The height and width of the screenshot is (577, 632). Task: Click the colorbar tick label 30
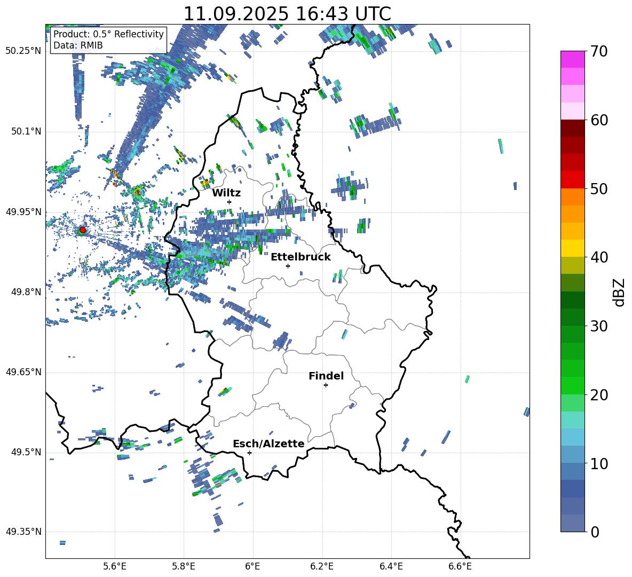(x=599, y=326)
